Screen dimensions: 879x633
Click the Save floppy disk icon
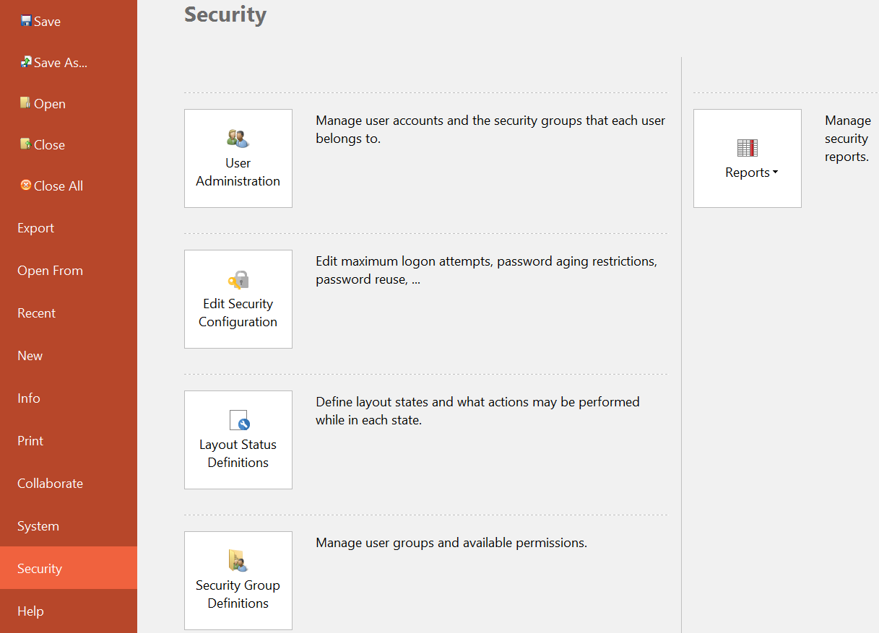point(26,21)
